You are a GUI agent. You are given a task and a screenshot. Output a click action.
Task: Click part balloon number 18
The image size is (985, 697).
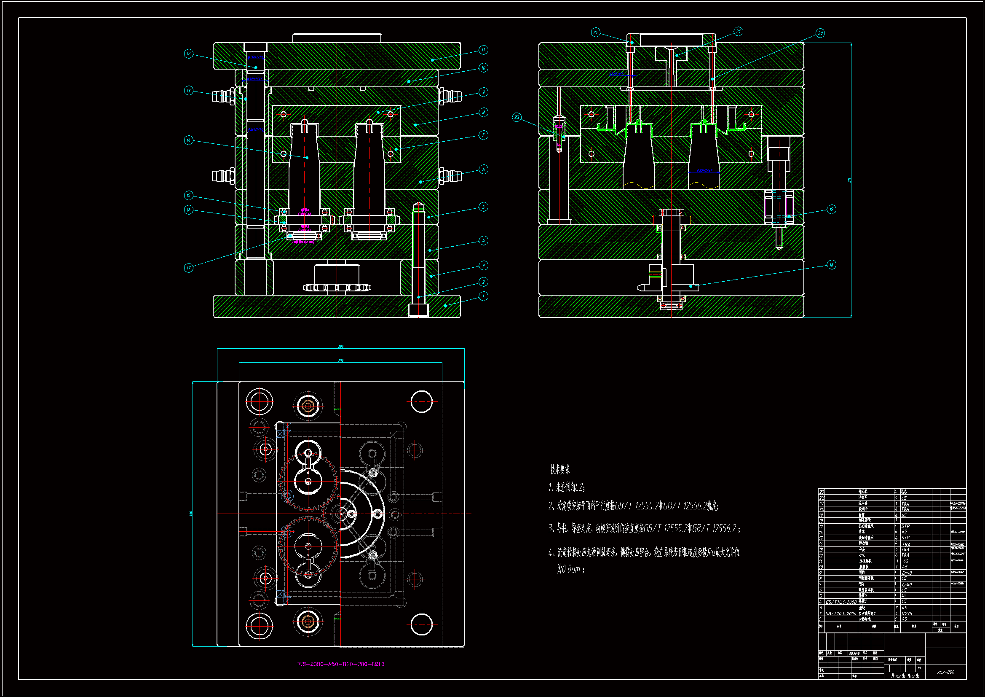(x=831, y=264)
